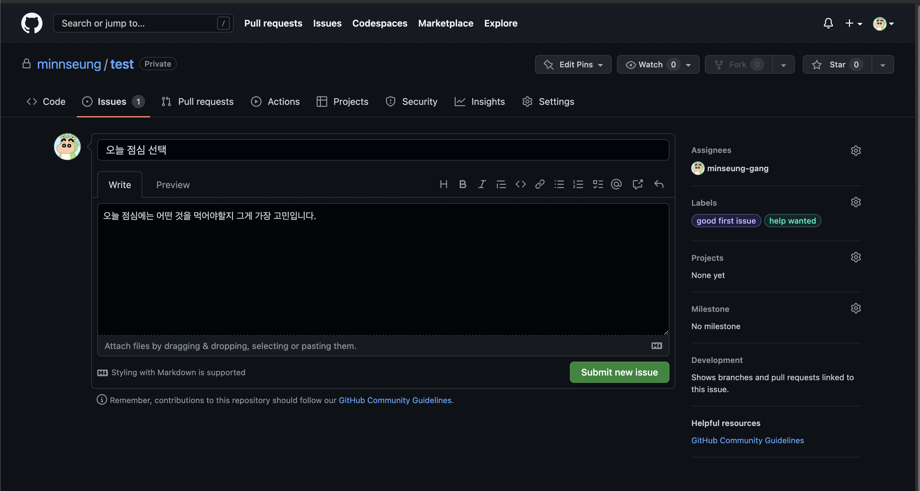Add a link via toolbar icon

pos(540,184)
